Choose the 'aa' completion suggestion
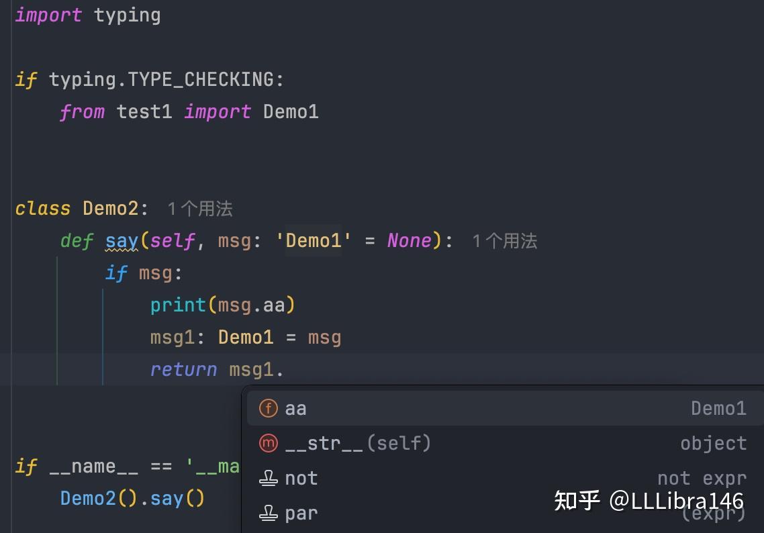The width and height of the screenshot is (764, 533). click(506, 408)
